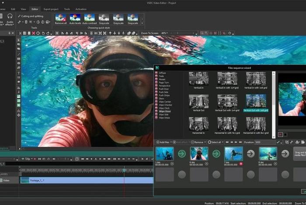Click the Remove all quick style
The image size is (306, 205).
point(61,19)
